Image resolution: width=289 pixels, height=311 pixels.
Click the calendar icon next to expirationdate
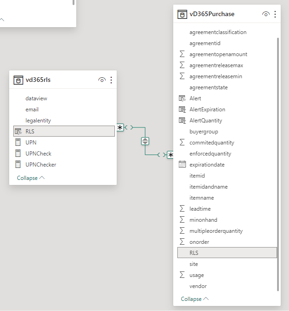coord(182,164)
